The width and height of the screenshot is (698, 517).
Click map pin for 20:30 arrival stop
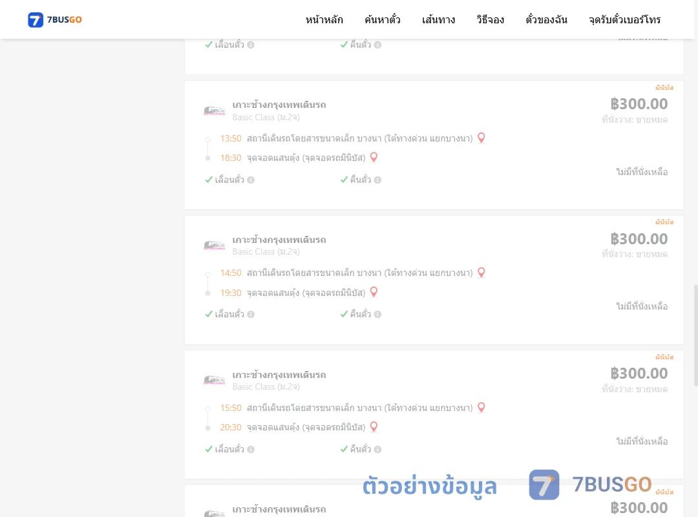374,427
